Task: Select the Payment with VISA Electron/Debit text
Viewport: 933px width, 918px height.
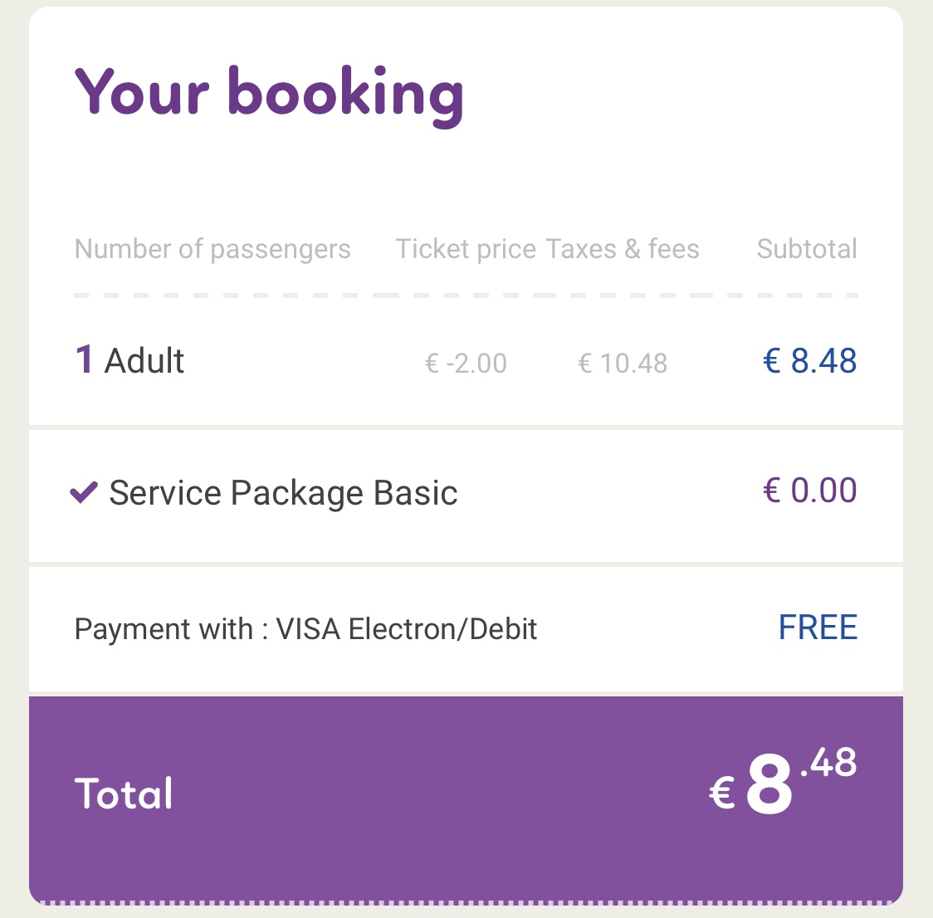Action: coord(305,629)
